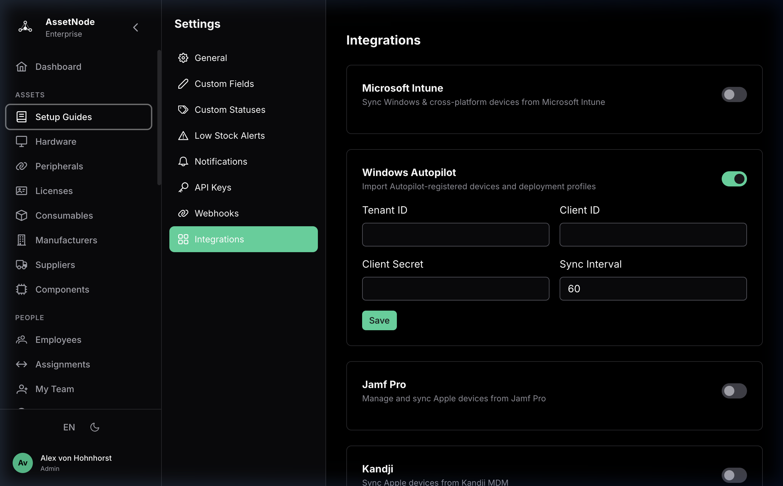Open the Manufacturers page
The height and width of the screenshot is (486, 783).
pyautogui.click(x=79, y=240)
